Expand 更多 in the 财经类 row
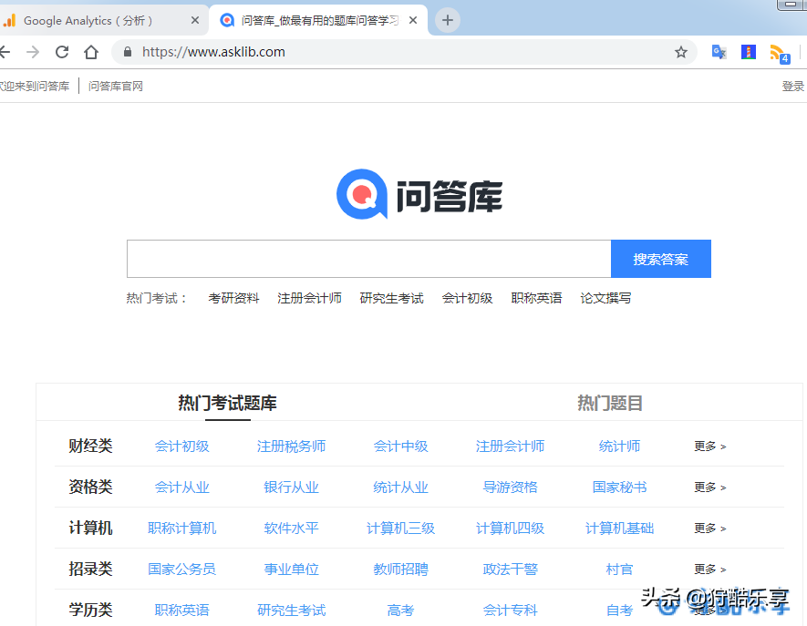The image size is (807, 626). 709,446
